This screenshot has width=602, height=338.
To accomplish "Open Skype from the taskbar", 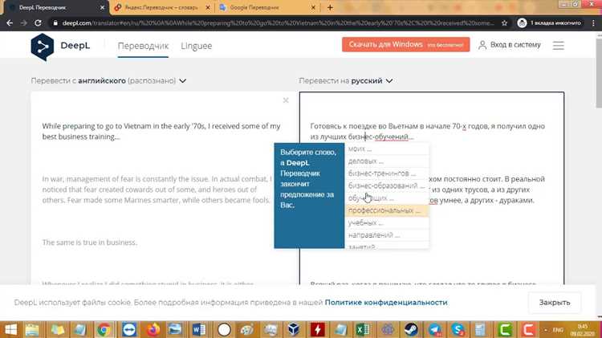I will [458, 329].
